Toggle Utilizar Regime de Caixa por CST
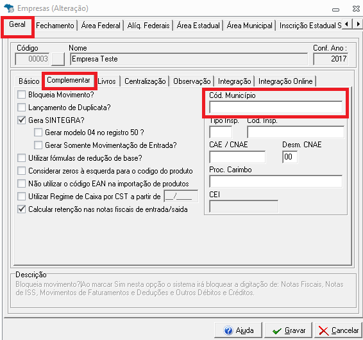This screenshot has width=363, height=340. coord(22,196)
